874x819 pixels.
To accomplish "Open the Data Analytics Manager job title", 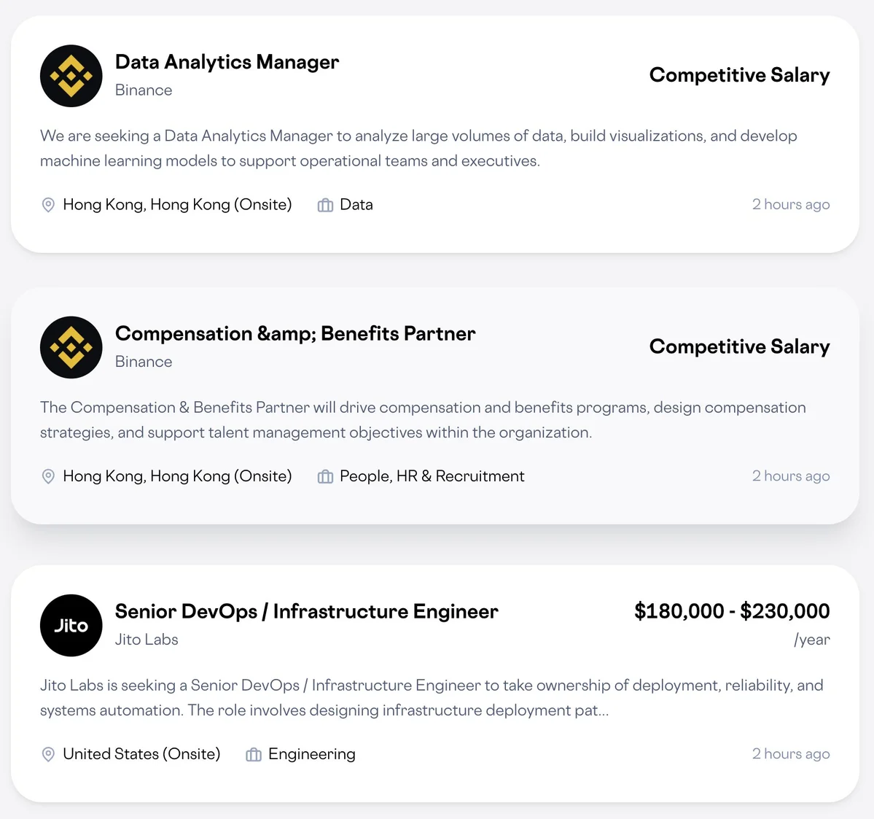I will [x=227, y=62].
